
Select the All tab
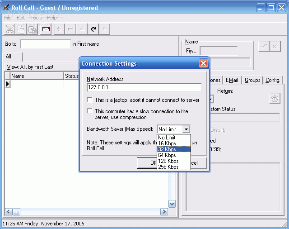(13, 57)
